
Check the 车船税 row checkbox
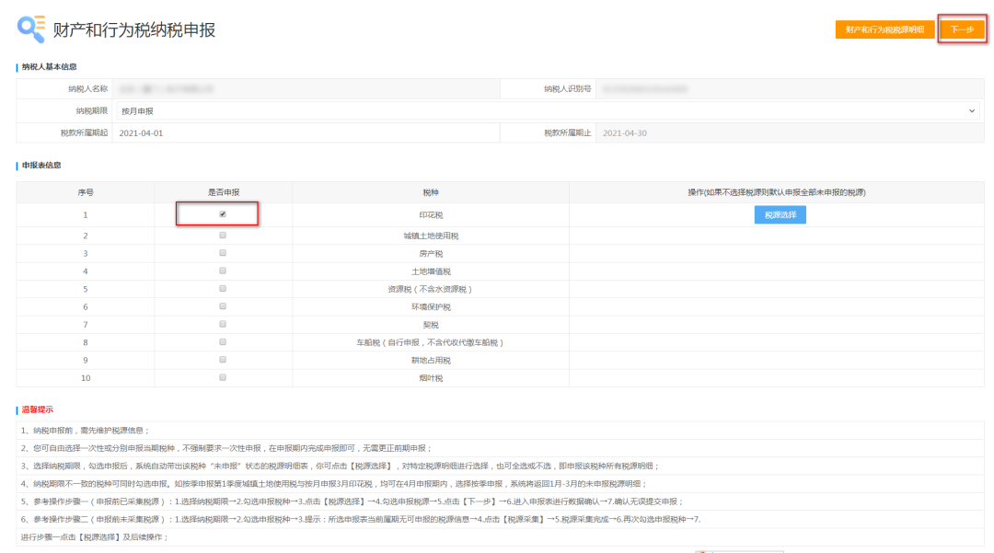pyautogui.click(x=223, y=342)
